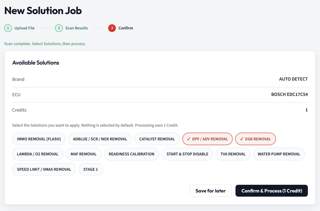Click the step 2 circle icon

pos(59,28)
